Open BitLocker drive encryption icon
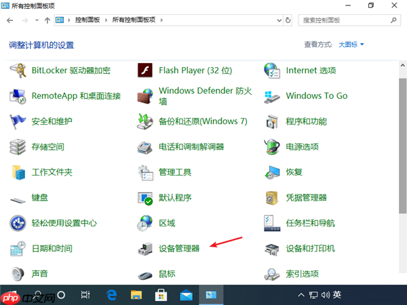 pos(18,70)
